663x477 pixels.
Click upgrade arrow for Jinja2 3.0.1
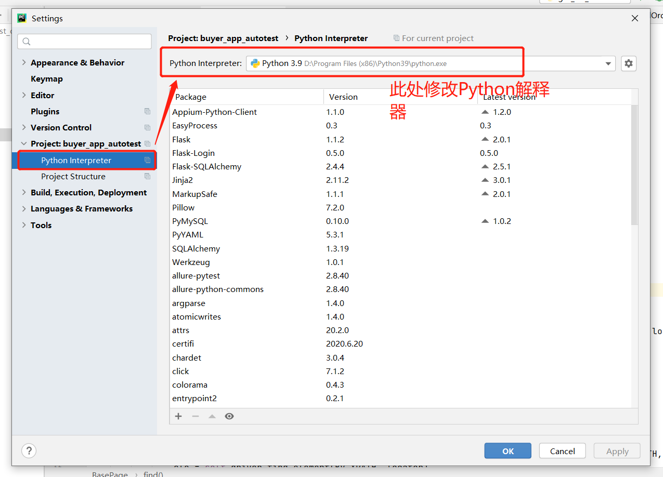(x=485, y=180)
